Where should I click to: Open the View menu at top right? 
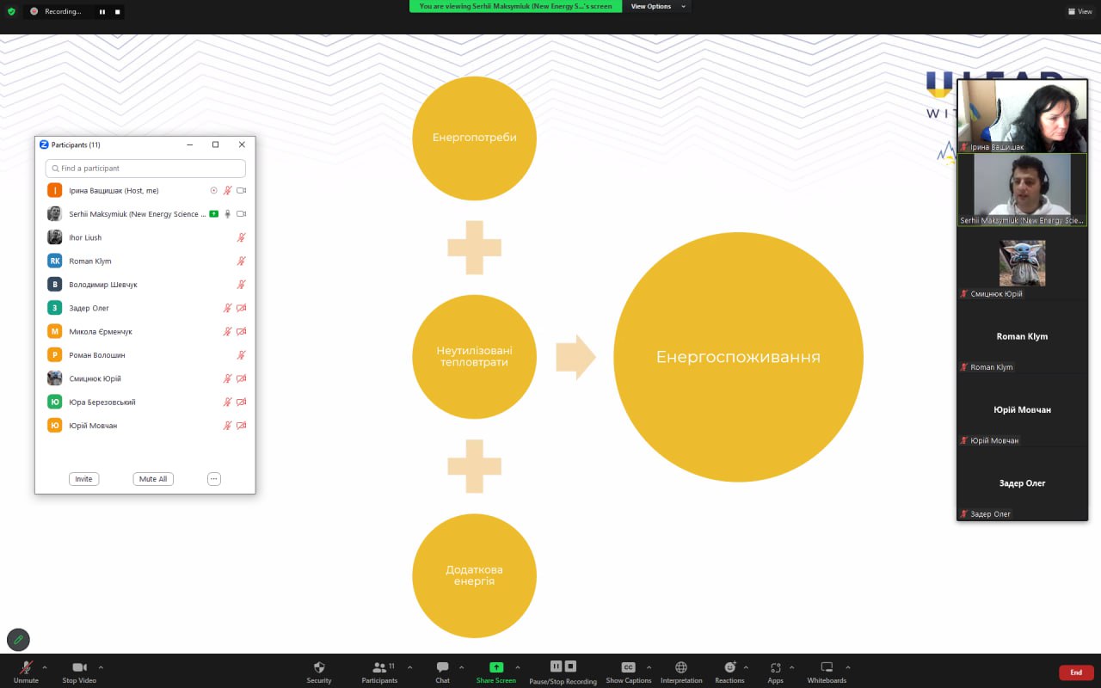click(1079, 11)
